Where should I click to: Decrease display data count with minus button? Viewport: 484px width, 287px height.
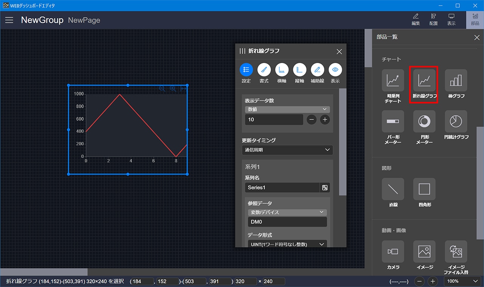pyautogui.click(x=312, y=120)
